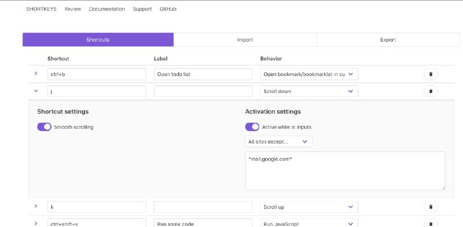Screen dimensions: 463x227
Task: Delete the k shortcut with trash icon
Action: point(431,207)
